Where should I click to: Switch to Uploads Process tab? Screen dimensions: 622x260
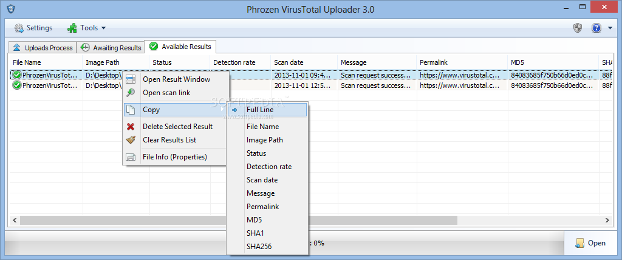pyautogui.click(x=43, y=47)
